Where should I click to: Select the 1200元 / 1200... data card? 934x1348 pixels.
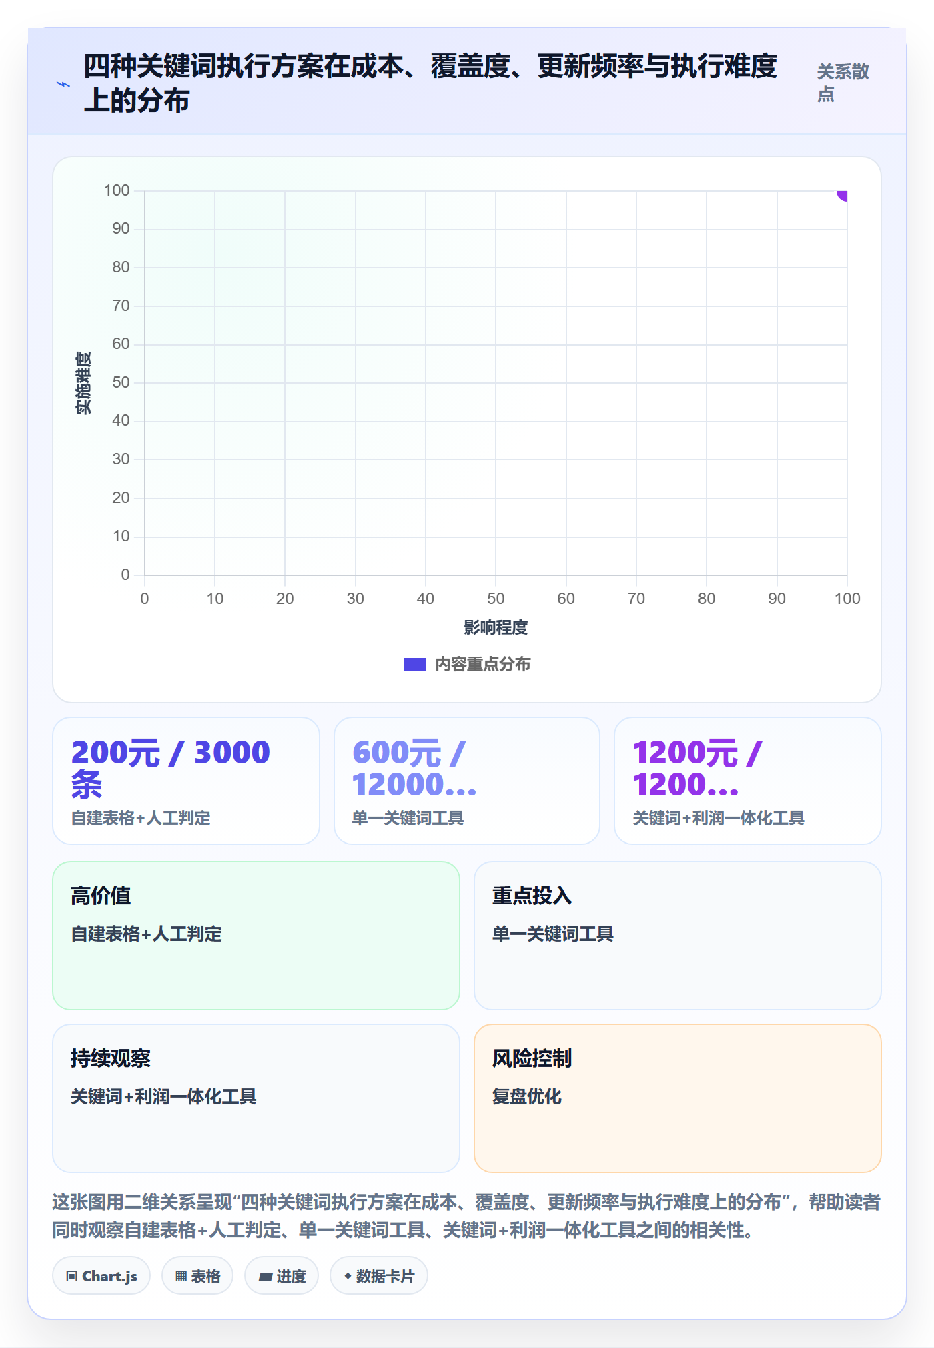748,781
